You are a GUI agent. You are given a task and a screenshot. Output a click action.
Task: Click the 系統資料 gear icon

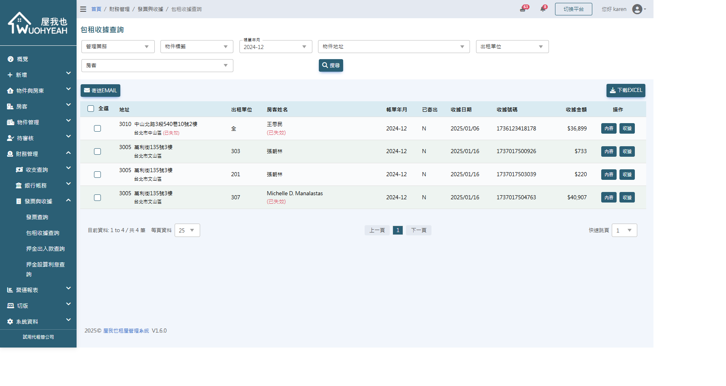pyautogui.click(x=10, y=322)
